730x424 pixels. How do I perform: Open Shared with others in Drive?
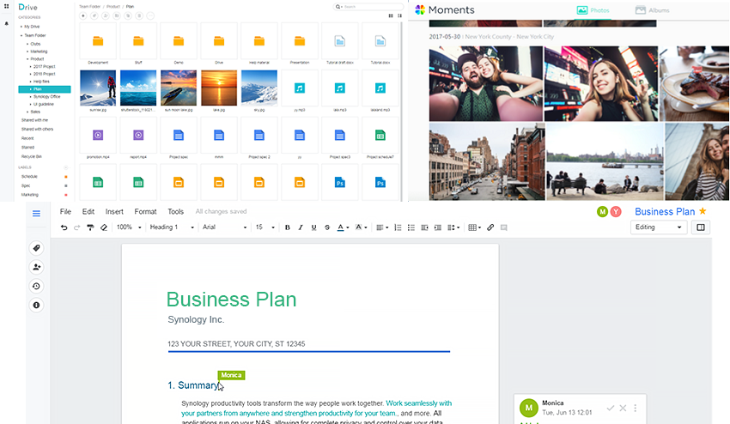pos(37,129)
